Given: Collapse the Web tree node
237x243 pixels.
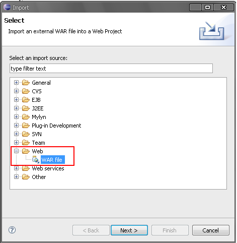Looking at the screenshot, I should pos(16,151).
